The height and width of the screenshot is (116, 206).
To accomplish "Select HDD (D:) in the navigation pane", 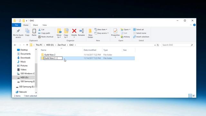I will 23,77.
